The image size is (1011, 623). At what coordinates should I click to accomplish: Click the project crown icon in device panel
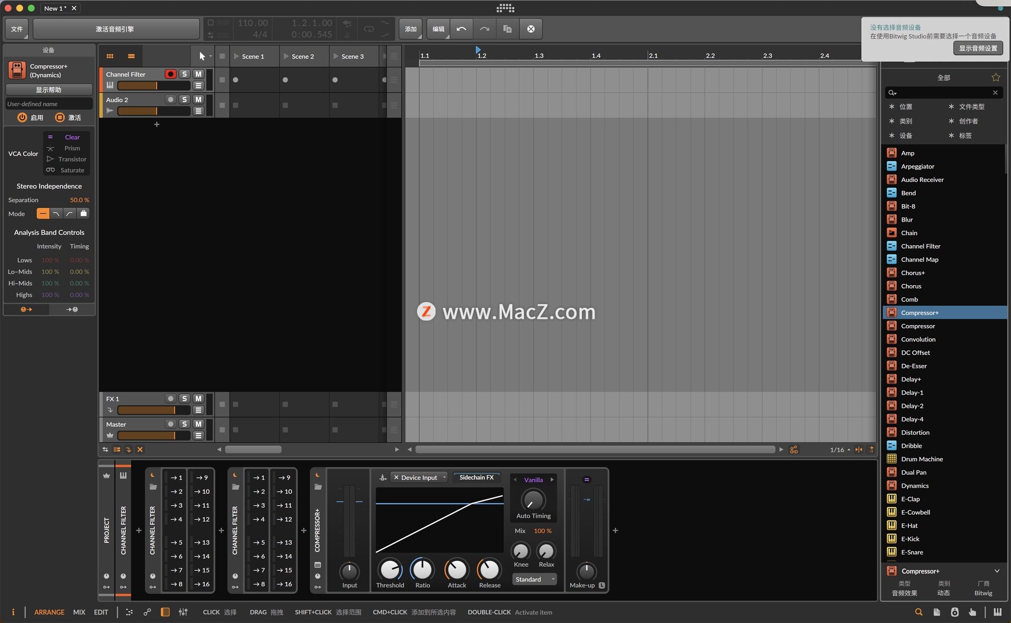point(106,476)
